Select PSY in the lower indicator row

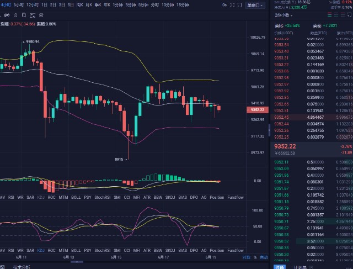click(88, 250)
